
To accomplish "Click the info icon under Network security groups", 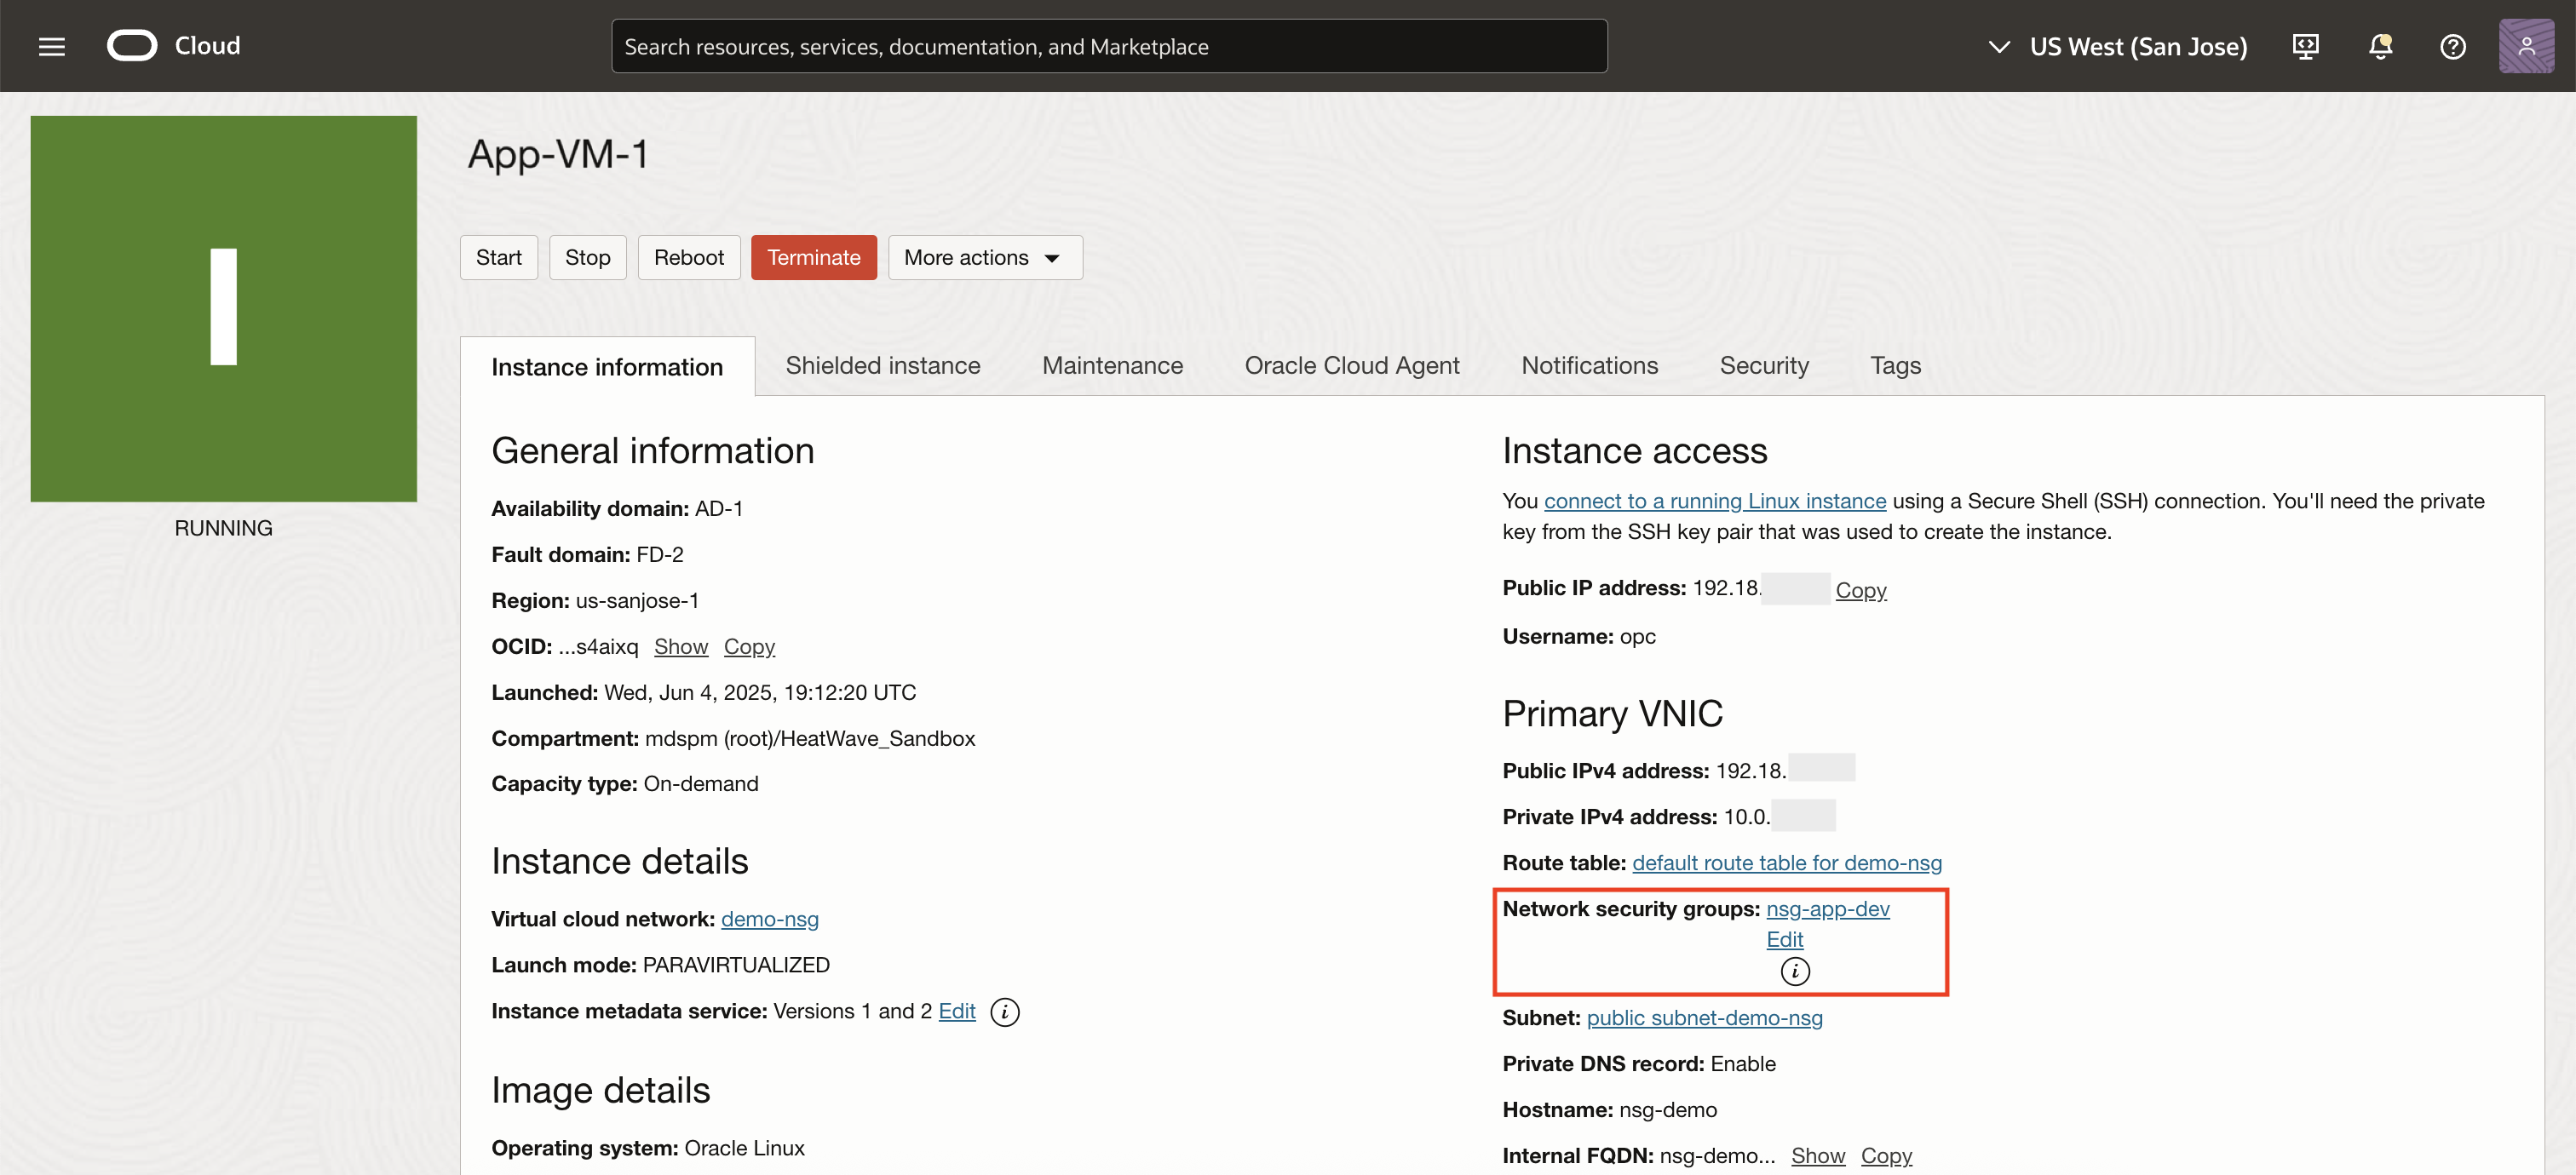I will click(x=1793, y=970).
